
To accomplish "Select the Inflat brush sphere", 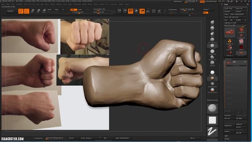I will tap(212, 34).
